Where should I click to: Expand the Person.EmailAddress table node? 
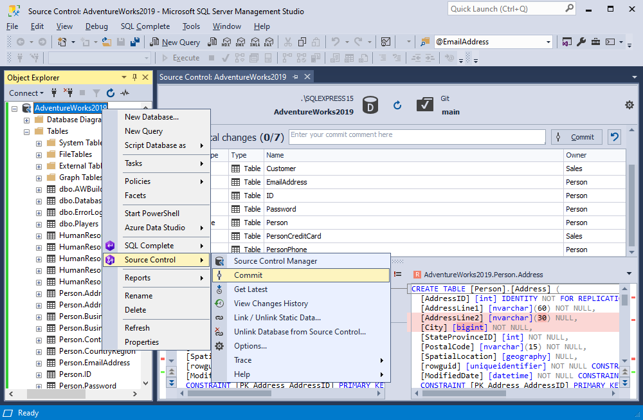point(39,363)
